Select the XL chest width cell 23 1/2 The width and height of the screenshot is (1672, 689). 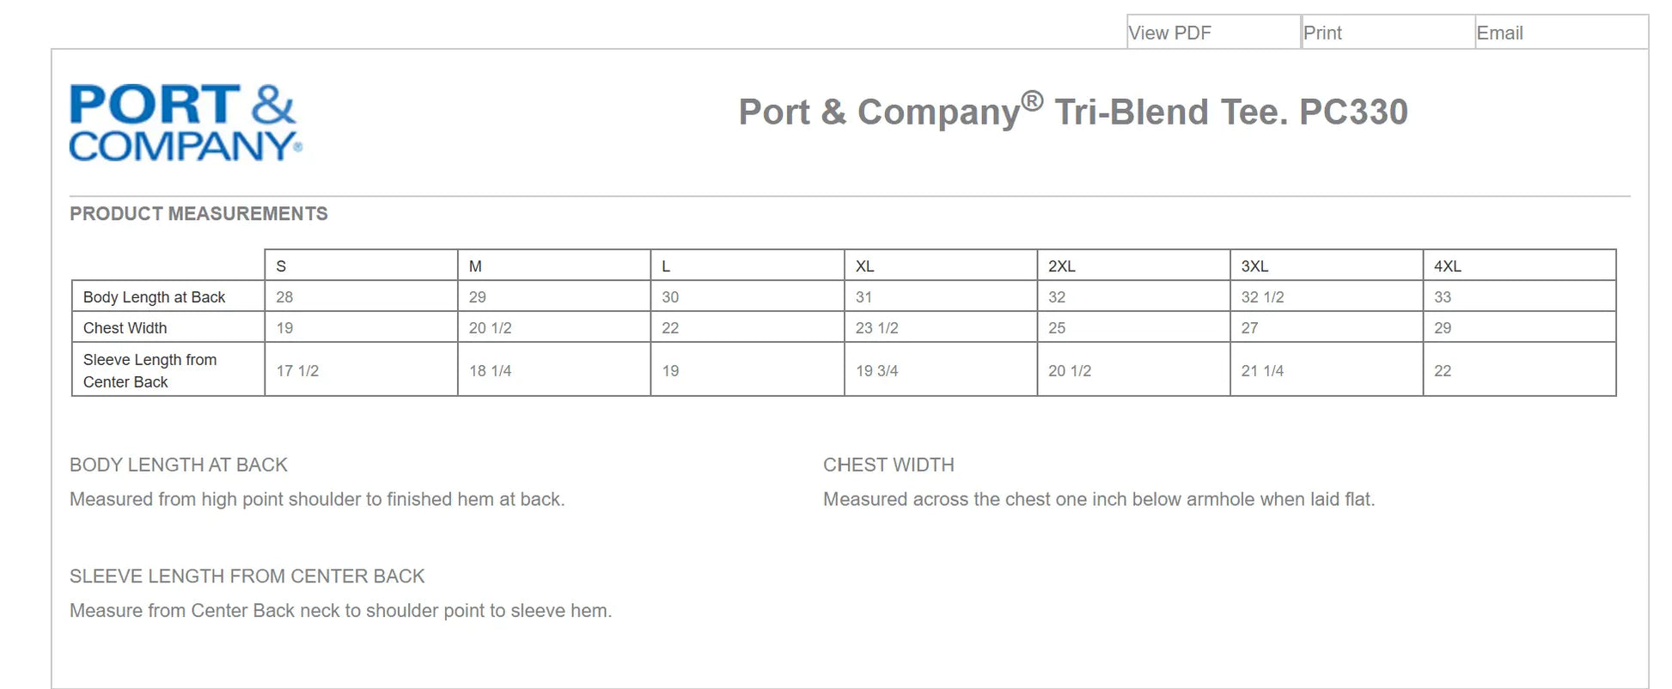876,328
